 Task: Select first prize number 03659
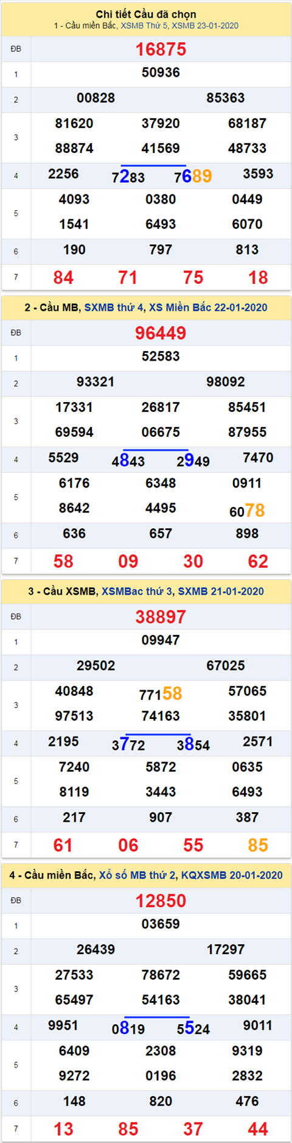click(x=161, y=924)
